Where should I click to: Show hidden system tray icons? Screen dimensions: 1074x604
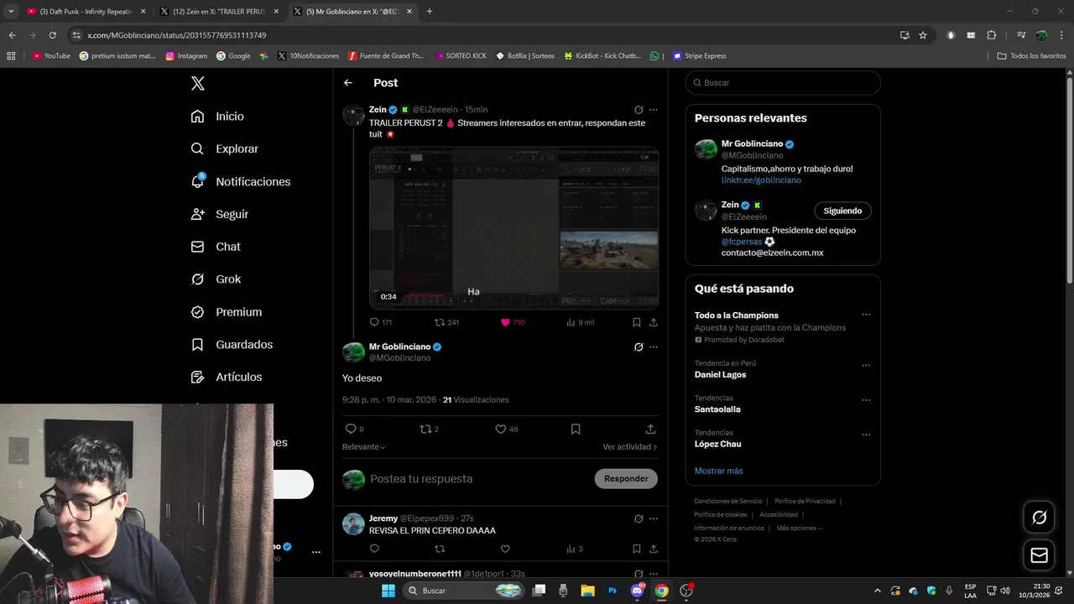(x=878, y=591)
